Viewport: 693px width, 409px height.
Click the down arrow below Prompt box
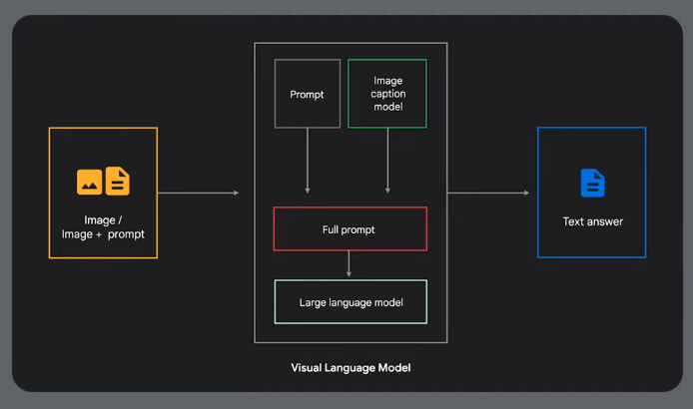click(308, 160)
